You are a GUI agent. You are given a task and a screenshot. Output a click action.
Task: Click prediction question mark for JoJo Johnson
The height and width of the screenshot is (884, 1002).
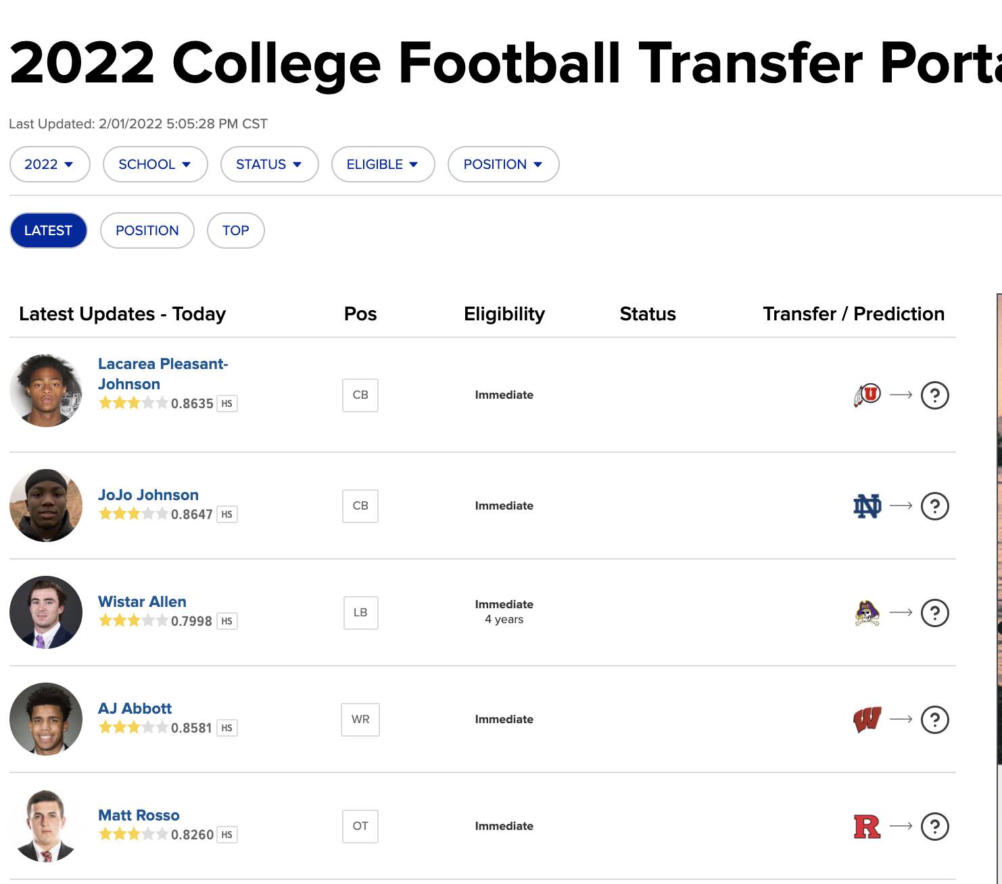point(935,506)
